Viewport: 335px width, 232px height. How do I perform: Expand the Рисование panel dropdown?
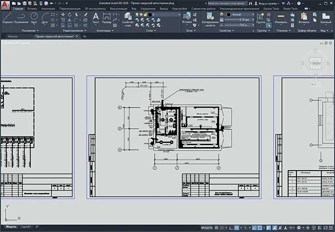click(30, 31)
